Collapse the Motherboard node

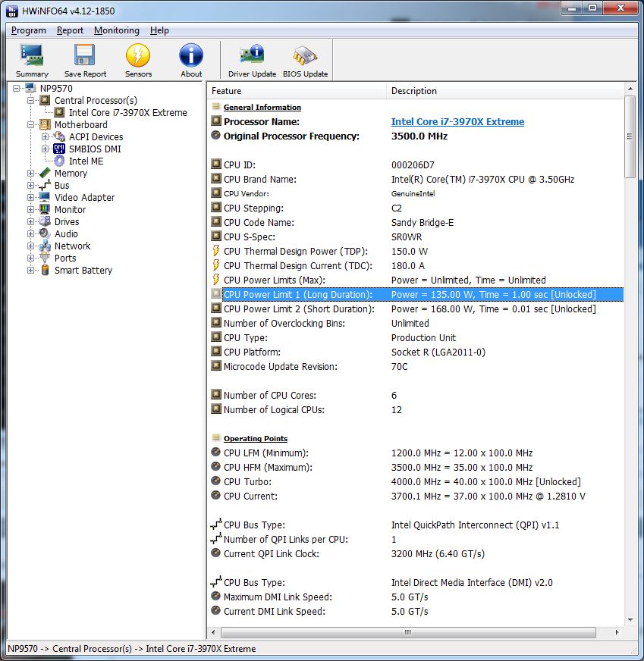pyautogui.click(x=31, y=125)
